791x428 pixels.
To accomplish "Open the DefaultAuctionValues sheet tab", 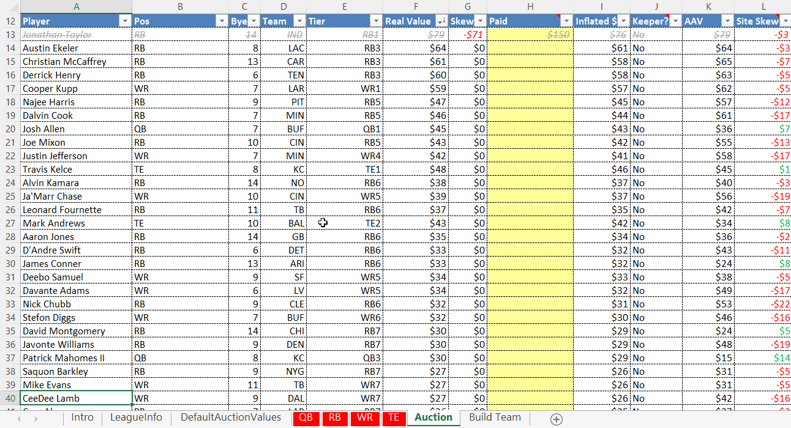I will (230, 418).
